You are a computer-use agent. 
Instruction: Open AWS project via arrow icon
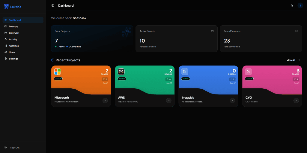click(169, 100)
